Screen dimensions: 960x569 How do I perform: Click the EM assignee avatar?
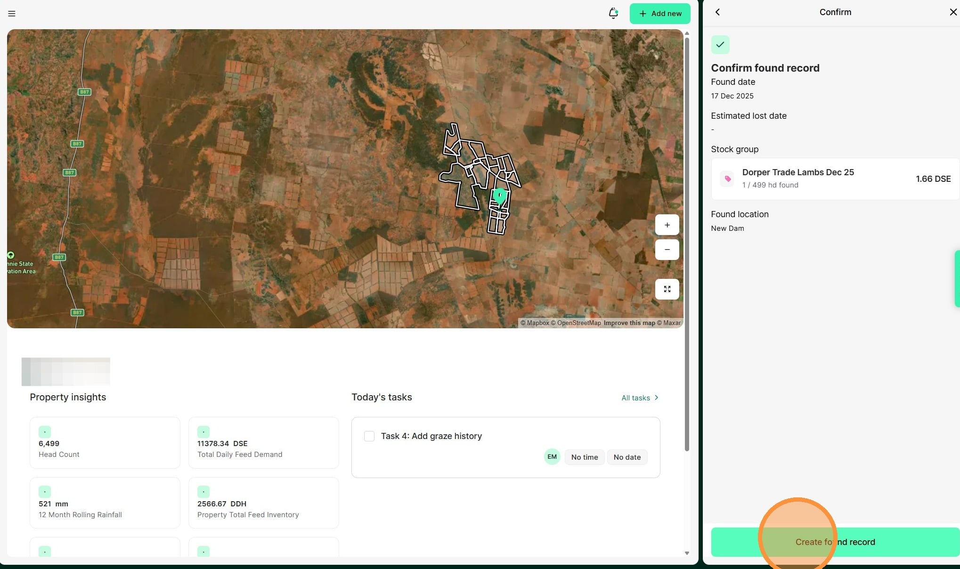click(x=552, y=457)
